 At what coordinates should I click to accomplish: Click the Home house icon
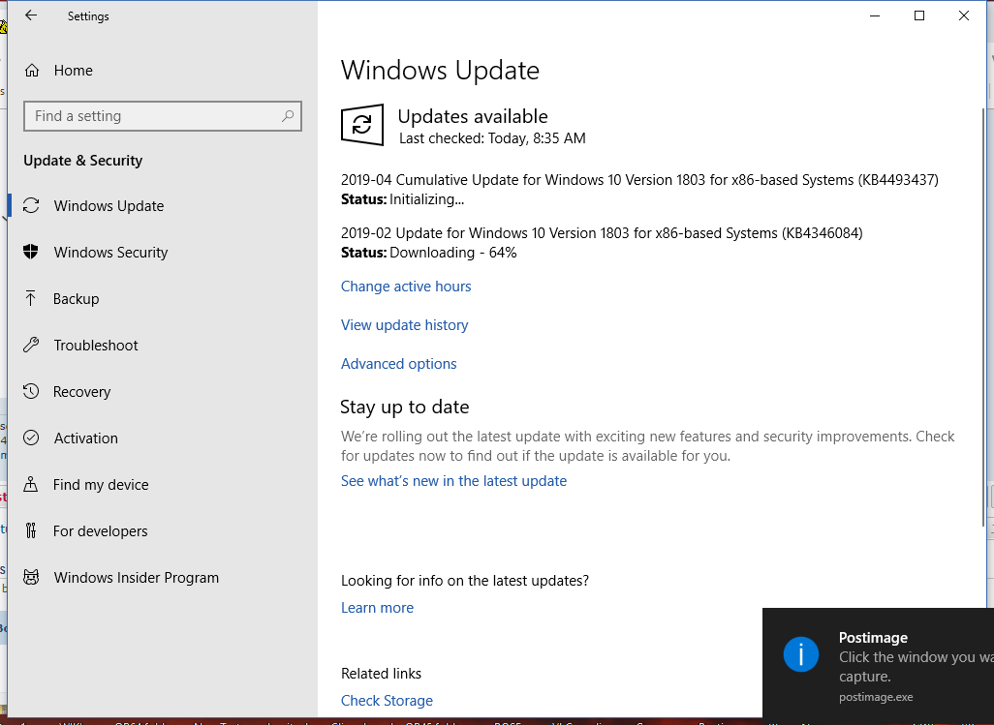32,71
